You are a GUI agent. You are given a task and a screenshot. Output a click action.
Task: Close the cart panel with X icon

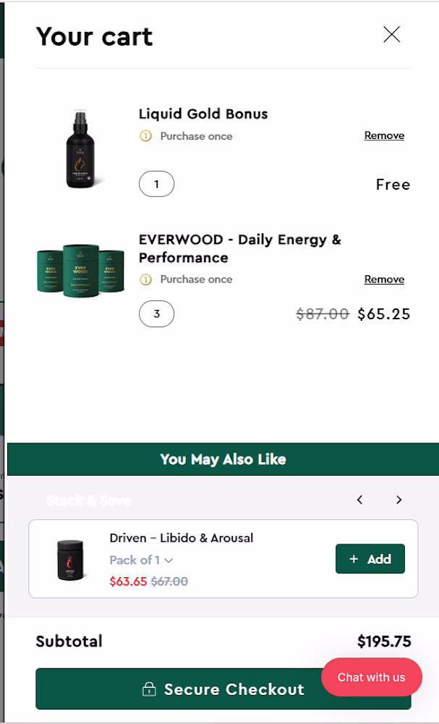[x=391, y=35]
